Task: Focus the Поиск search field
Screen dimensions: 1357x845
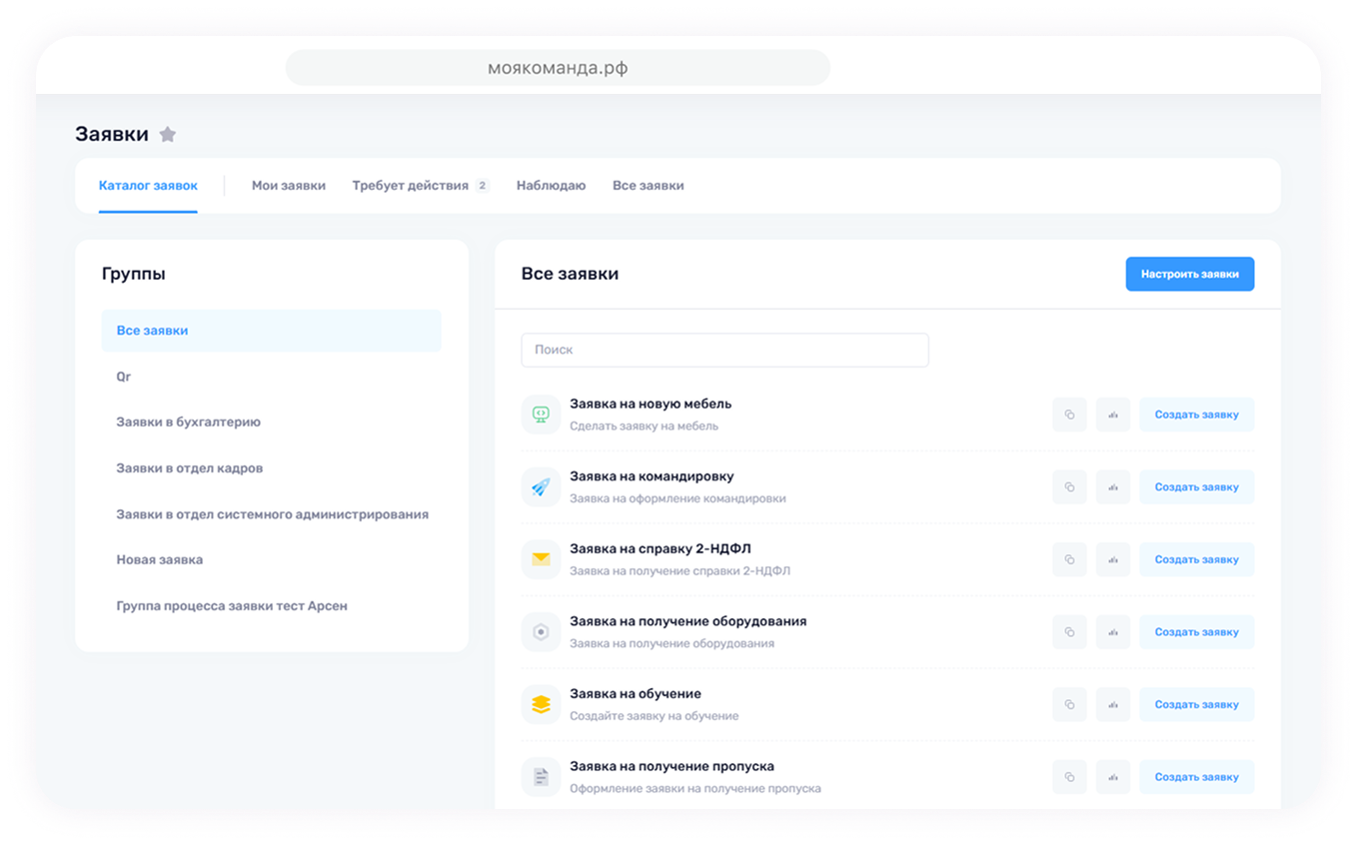Action: [x=724, y=351]
